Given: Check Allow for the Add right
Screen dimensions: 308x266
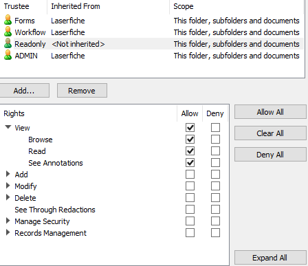Looking at the screenshot, I should (x=190, y=175).
